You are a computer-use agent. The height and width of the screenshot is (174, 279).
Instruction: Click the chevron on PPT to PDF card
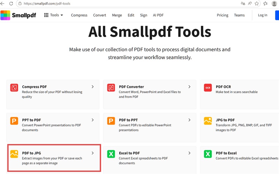pos(92,120)
